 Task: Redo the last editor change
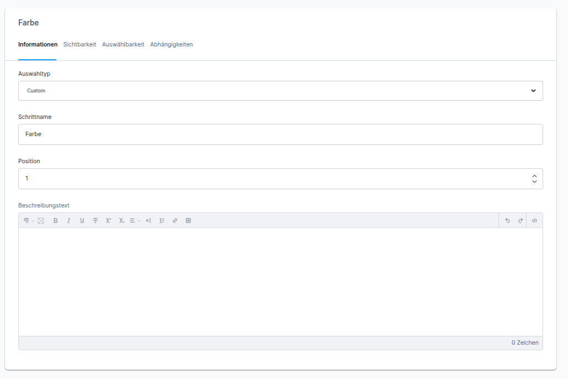tap(520, 221)
